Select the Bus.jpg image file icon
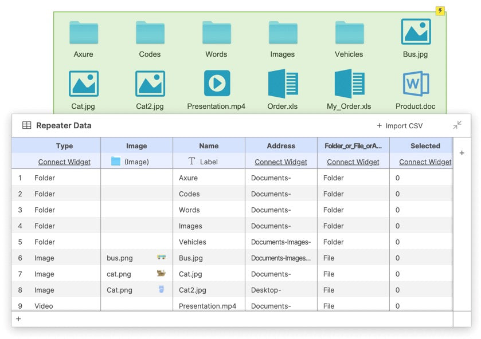 [x=416, y=31]
